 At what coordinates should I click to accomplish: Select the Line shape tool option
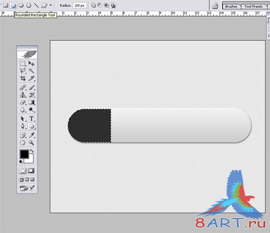coord(36,5)
